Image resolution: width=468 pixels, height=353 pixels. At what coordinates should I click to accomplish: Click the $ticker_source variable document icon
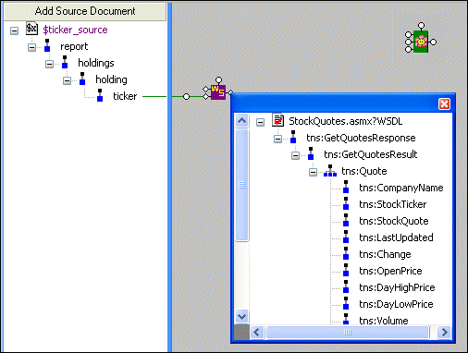pyautogui.click(x=31, y=29)
